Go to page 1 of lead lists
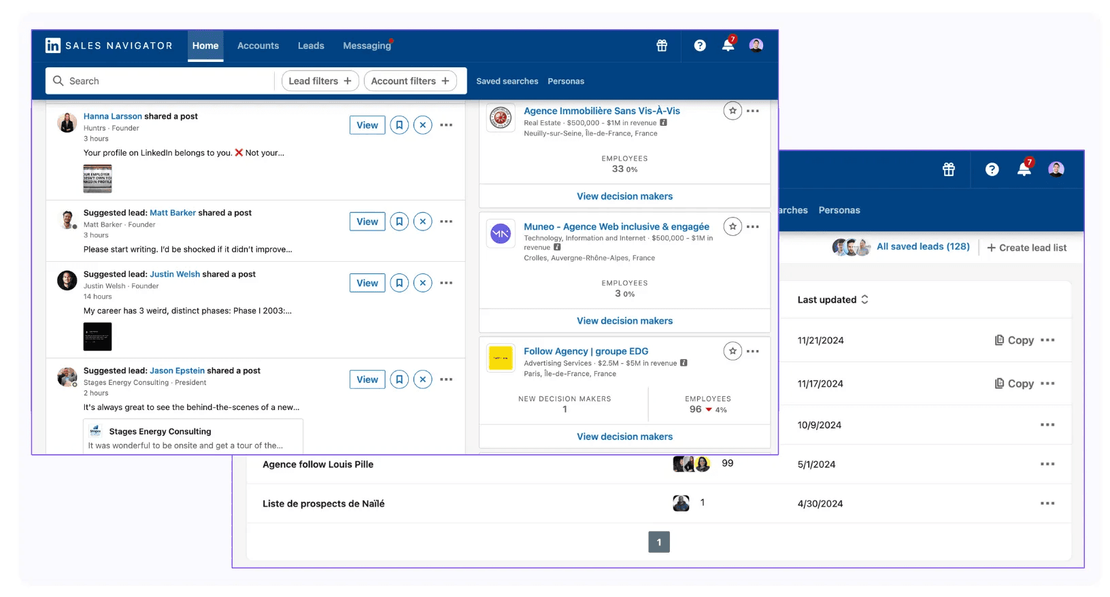The height and width of the screenshot is (597, 1110). tap(659, 542)
